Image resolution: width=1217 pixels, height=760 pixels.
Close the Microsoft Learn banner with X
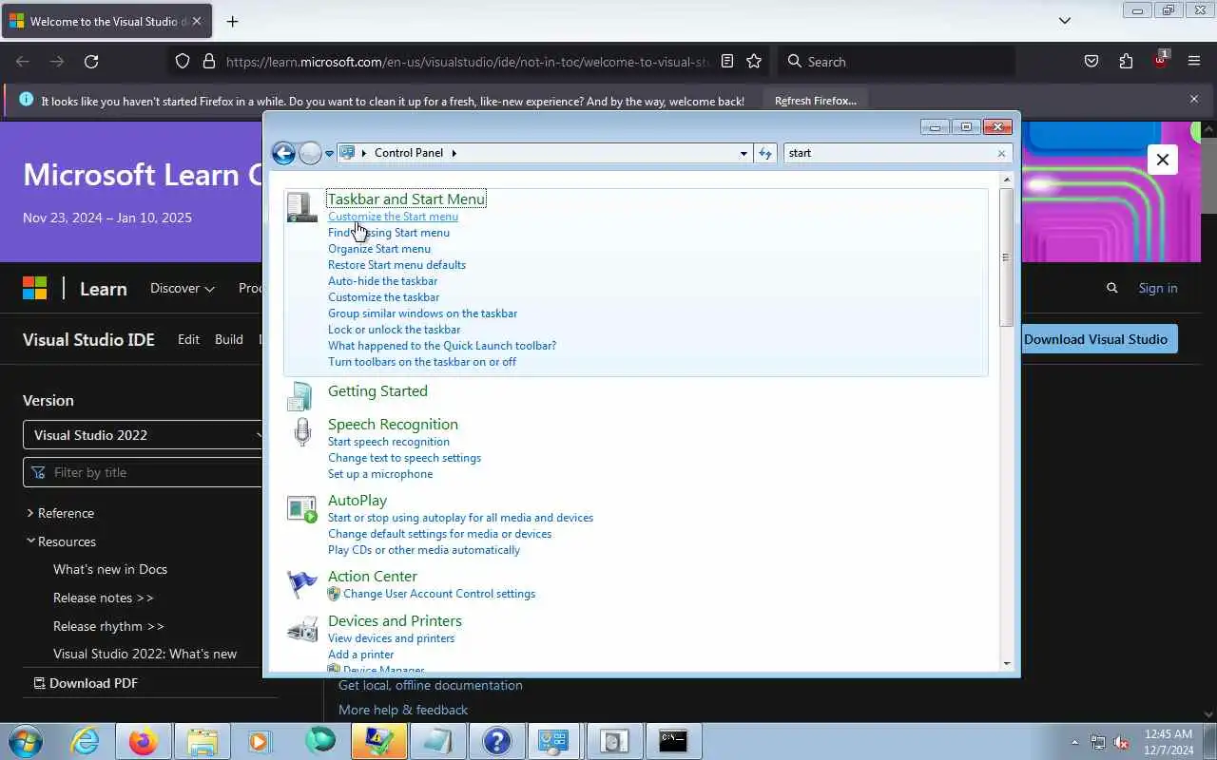point(1163,160)
